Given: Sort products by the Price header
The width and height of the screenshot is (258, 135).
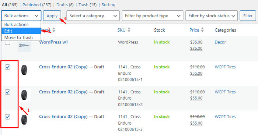Looking at the screenshot, I should (194, 30).
